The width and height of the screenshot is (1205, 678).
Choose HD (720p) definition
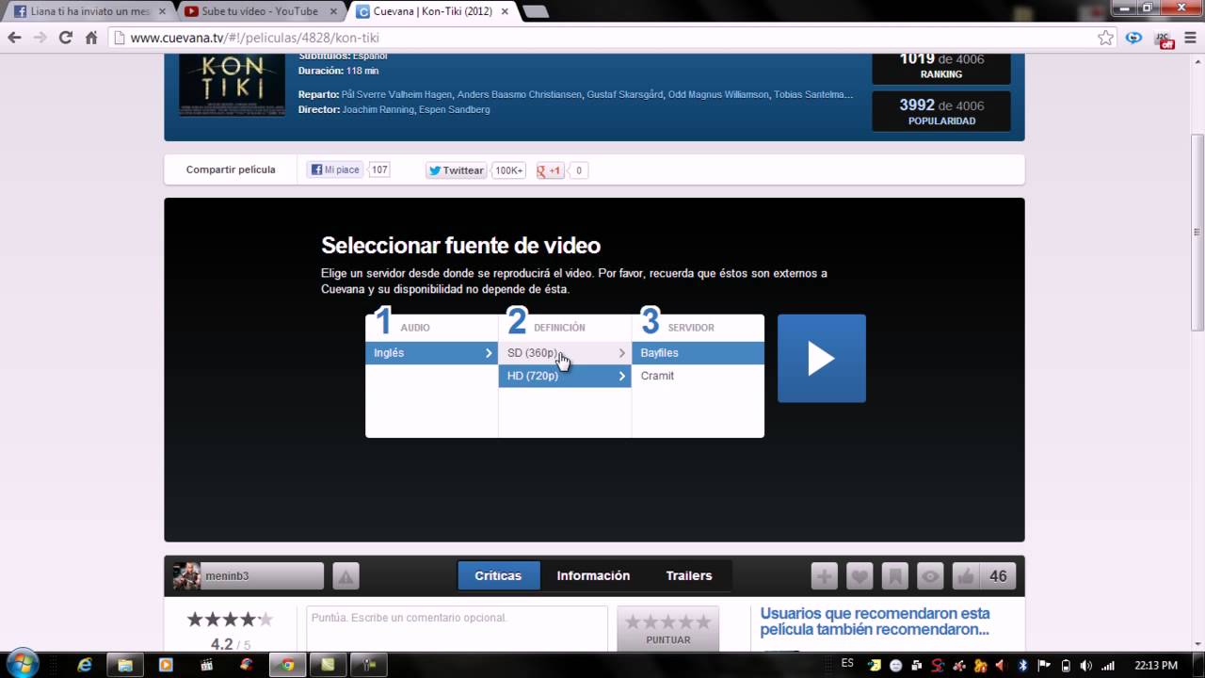[x=565, y=376]
